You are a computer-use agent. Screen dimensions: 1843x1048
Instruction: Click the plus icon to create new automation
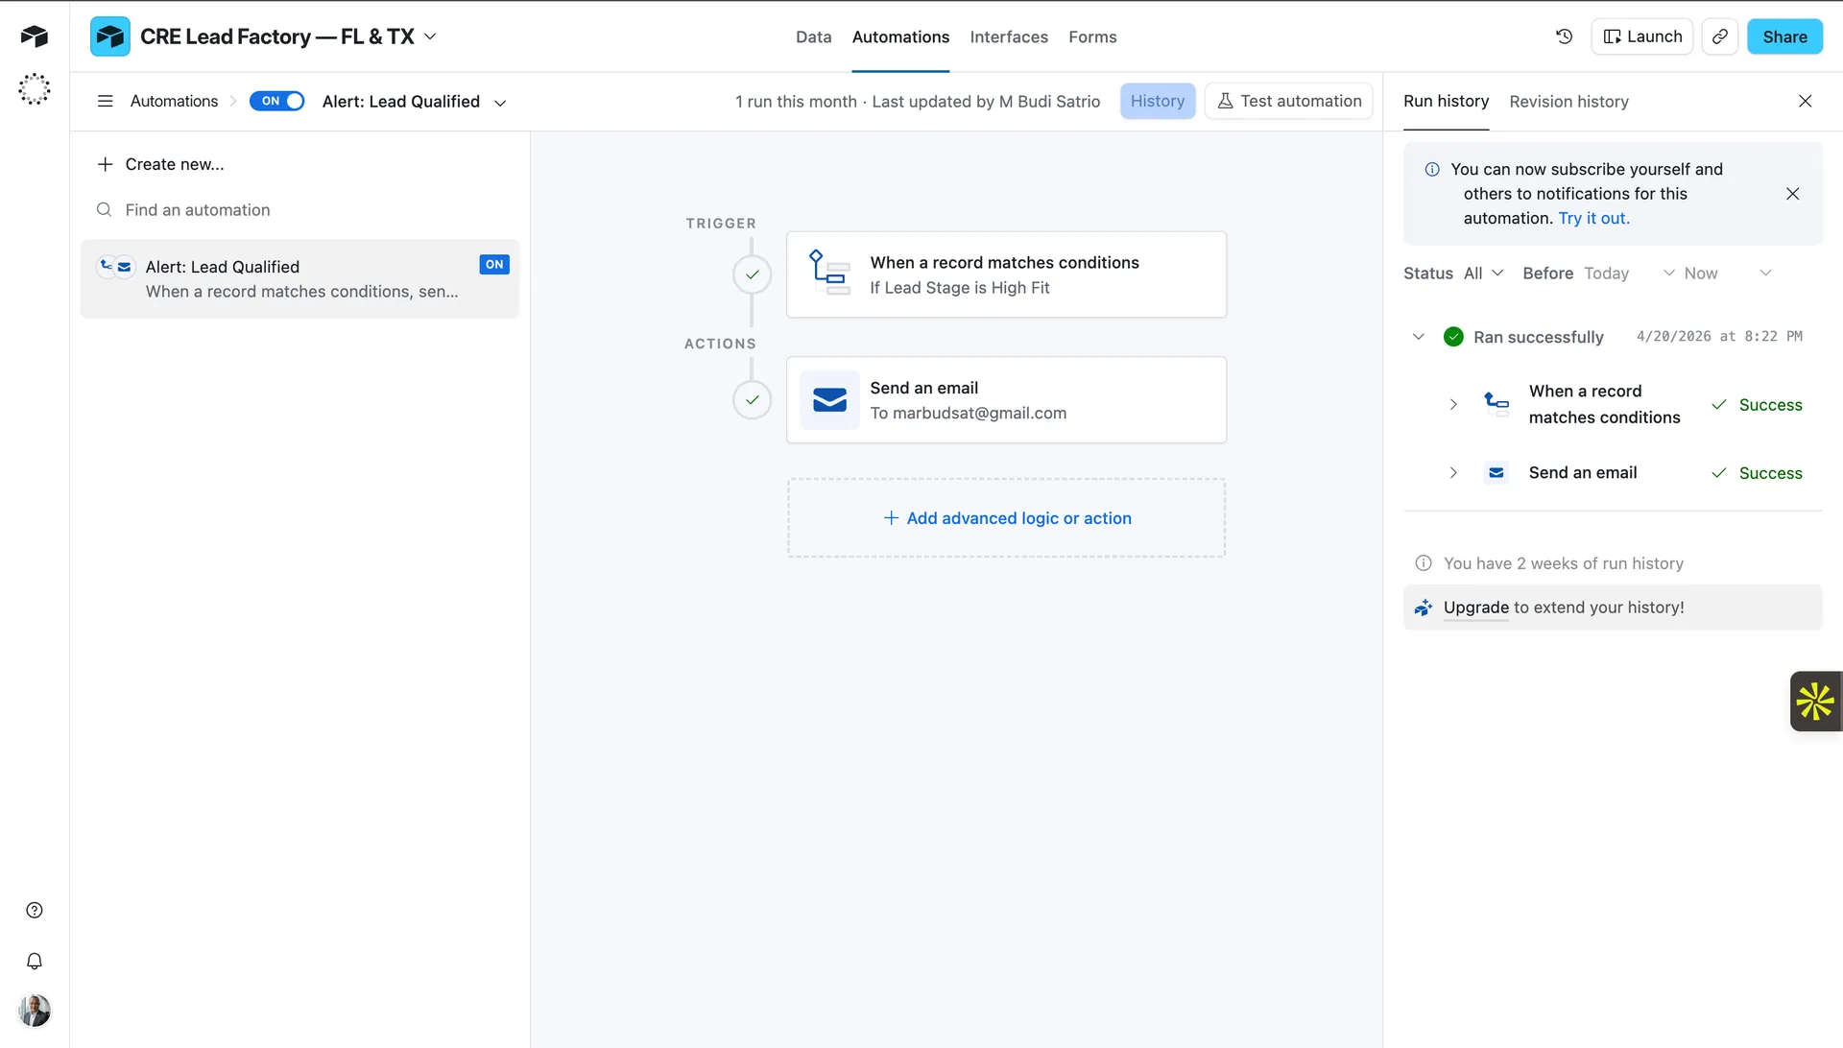pyautogui.click(x=105, y=164)
